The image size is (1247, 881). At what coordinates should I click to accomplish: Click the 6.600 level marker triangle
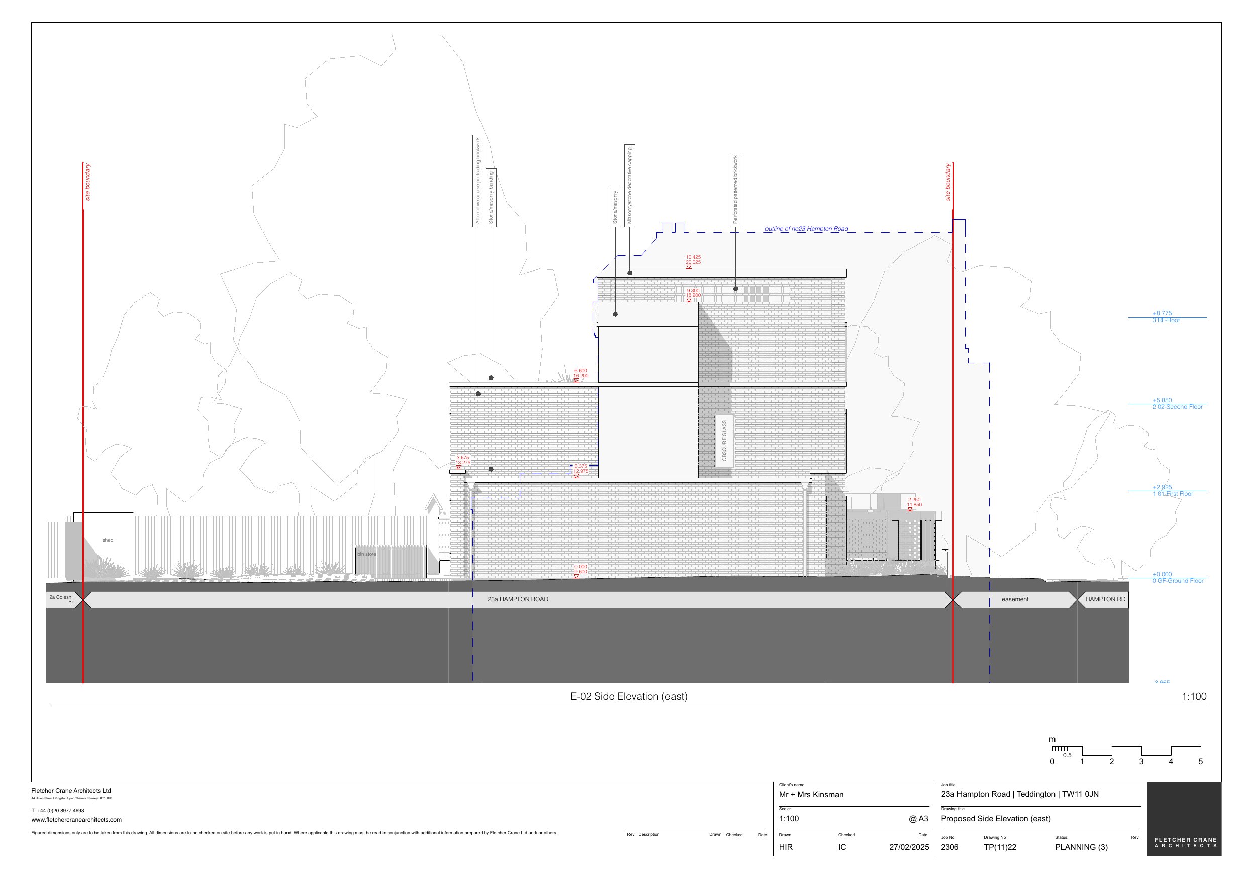(576, 381)
